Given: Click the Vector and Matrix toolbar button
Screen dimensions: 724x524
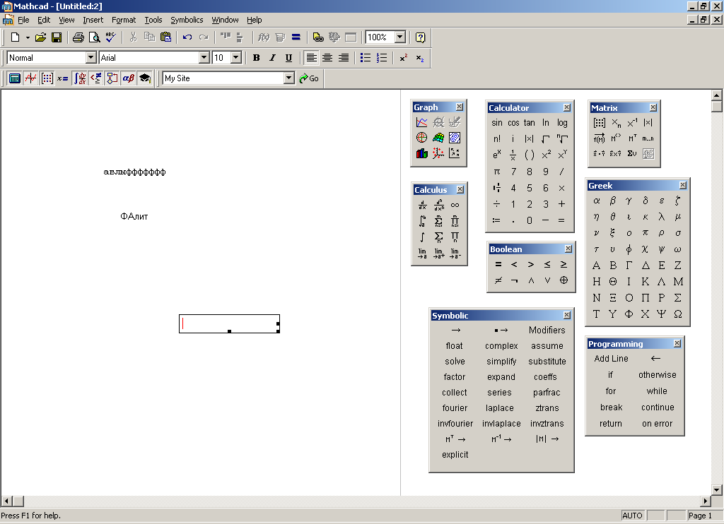Looking at the screenshot, I should pyautogui.click(x=47, y=78).
